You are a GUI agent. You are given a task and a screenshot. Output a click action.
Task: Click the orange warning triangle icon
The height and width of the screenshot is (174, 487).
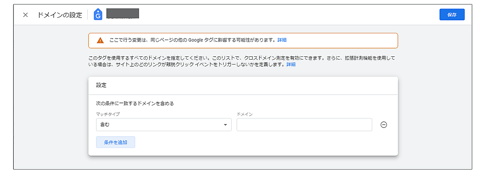click(x=100, y=40)
